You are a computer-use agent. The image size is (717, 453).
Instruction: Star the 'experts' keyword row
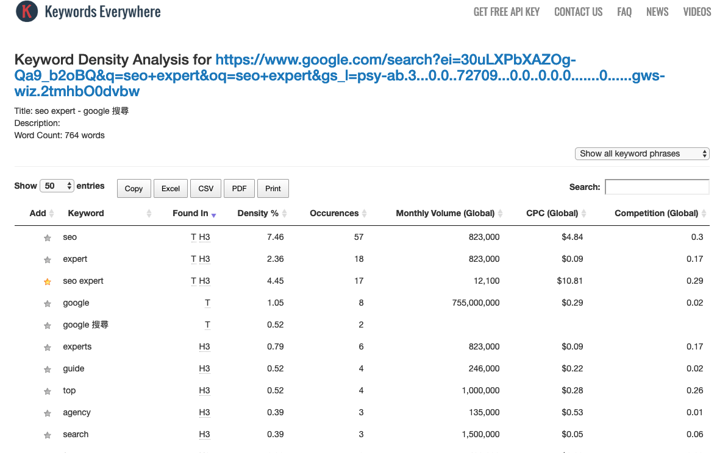pyautogui.click(x=48, y=347)
